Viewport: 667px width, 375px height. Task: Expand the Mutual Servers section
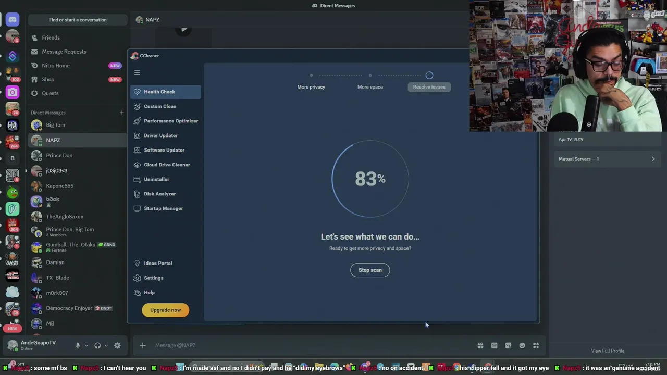point(607,159)
